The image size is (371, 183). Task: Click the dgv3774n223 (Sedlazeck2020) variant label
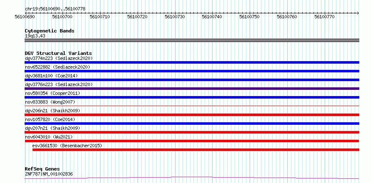pos(59,58)
